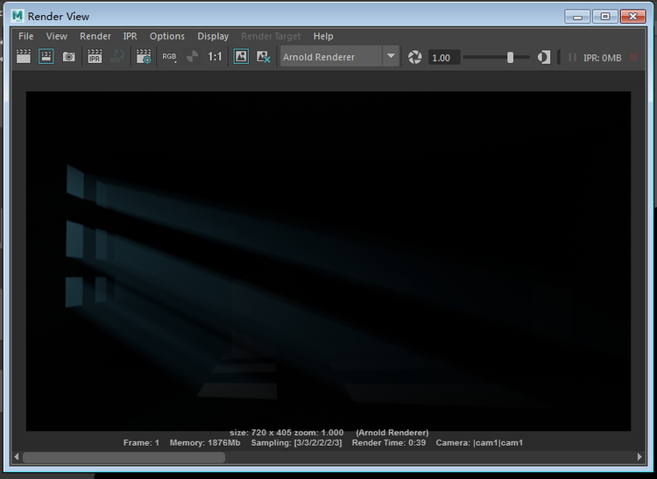Click the RGB channels display icon
Image resolution: width=657 pixels, height=479 pixels.
tap(169, 57)
